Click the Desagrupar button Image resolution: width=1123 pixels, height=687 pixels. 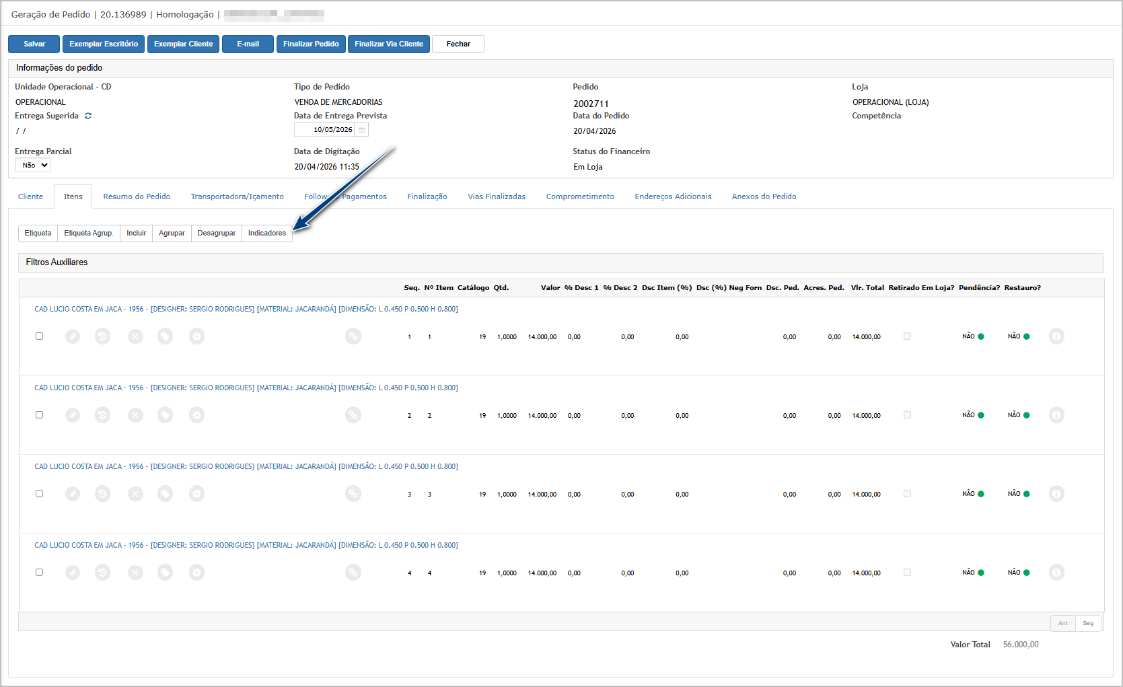[217, 233]
